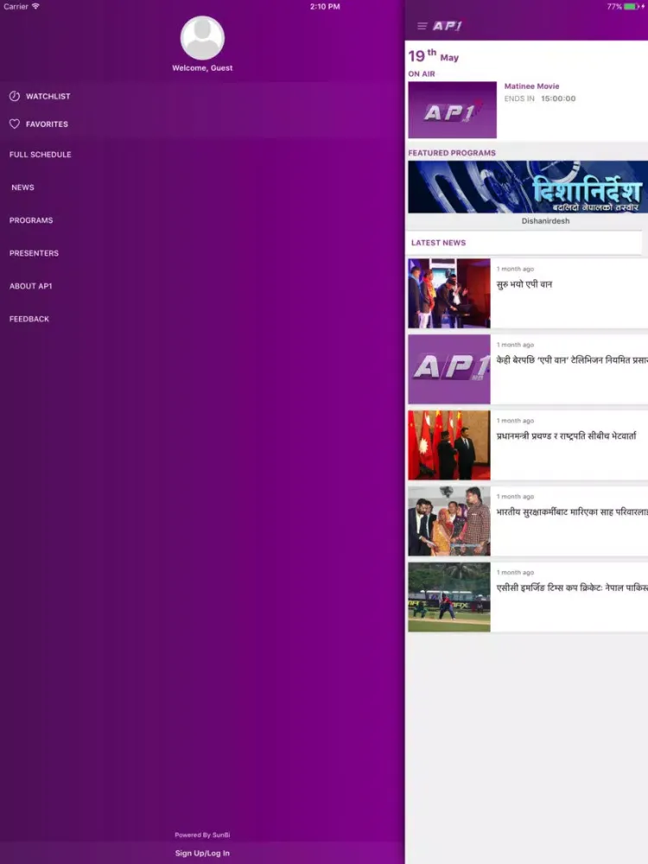Tap the guest profile avatar

pos(202,38)
